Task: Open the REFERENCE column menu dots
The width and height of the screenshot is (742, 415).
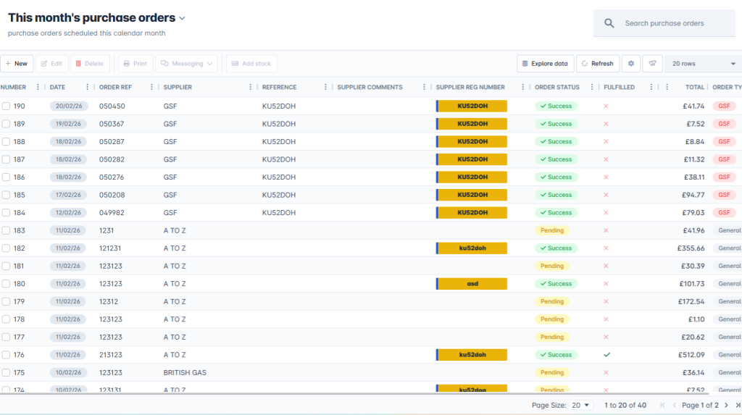Action: click(325, 87)
